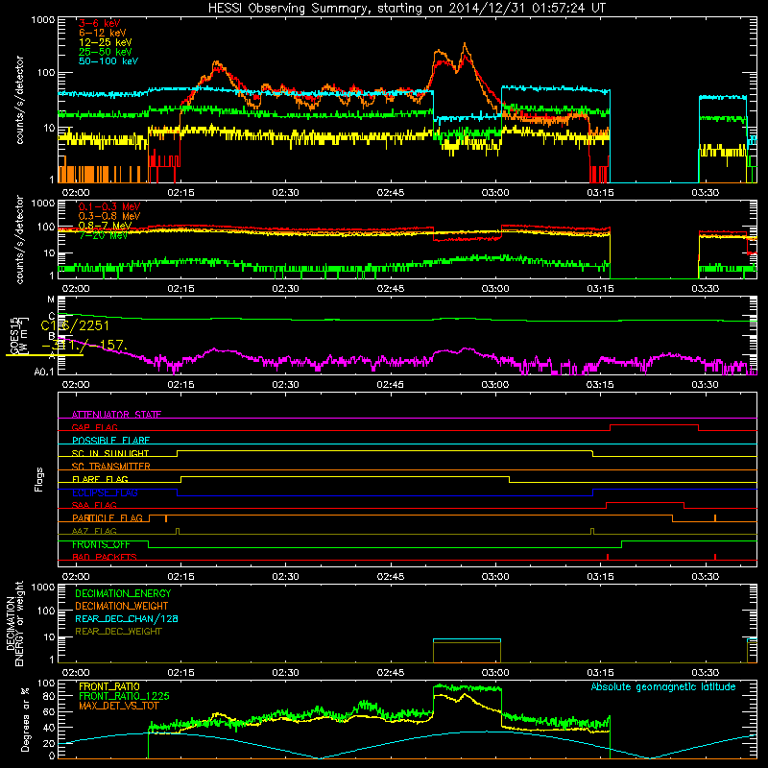This screenshot has width=768, height=768.
Task: Select the yellow 12-25 keV legend label
Action: 106,42
